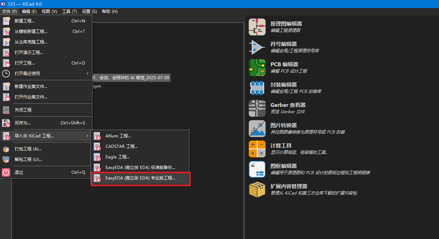Choose 打开工程... menu entry
The height and width of the screenshot is (239, 439).
click(46, 63)
